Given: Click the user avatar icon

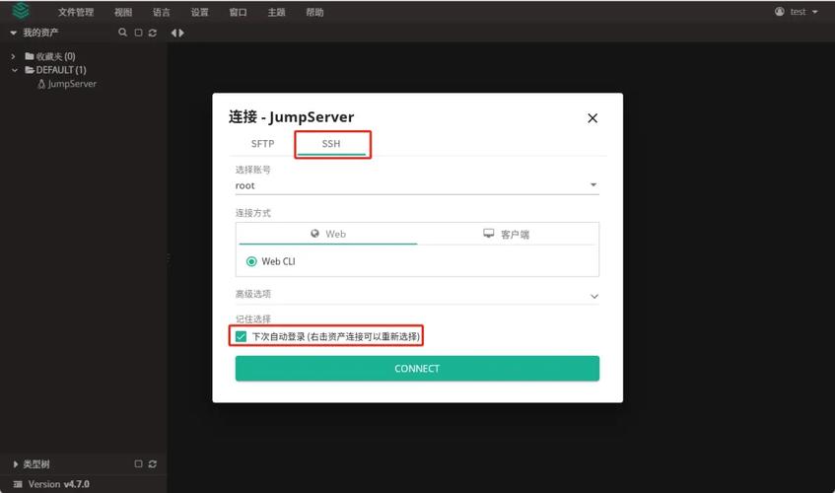Looking at the screenshot, I should pyautogui.click(x=780, y=11).
